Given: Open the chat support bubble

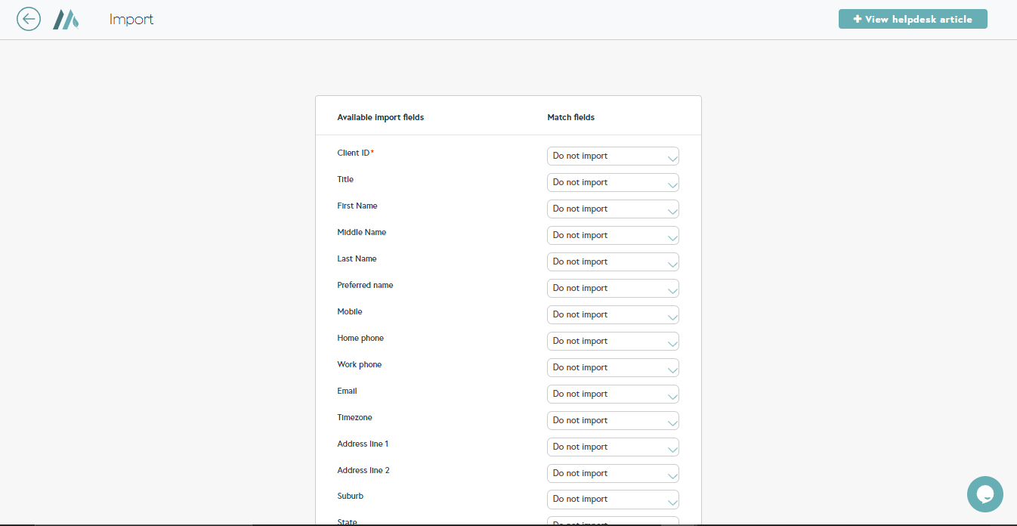Looking at the screenshot, I should point(985,494).
